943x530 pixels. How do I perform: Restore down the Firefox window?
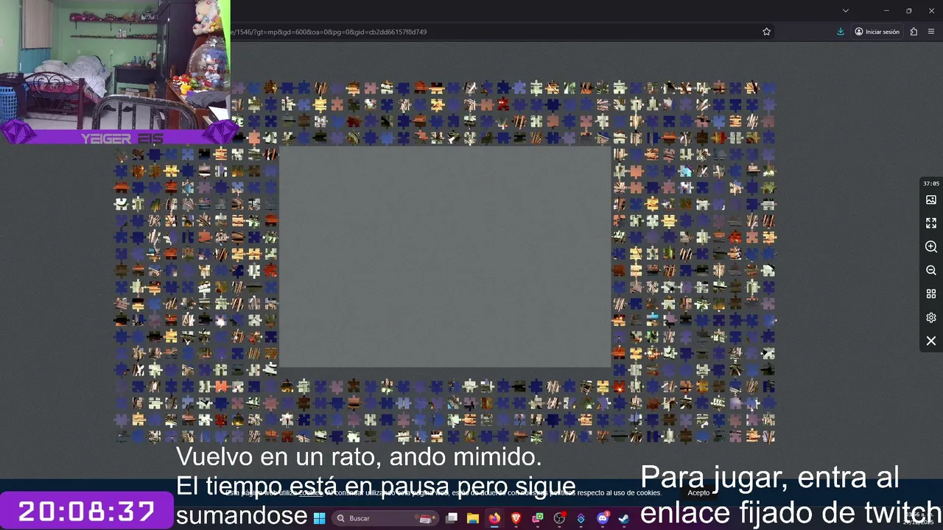(x=909, y=10)
